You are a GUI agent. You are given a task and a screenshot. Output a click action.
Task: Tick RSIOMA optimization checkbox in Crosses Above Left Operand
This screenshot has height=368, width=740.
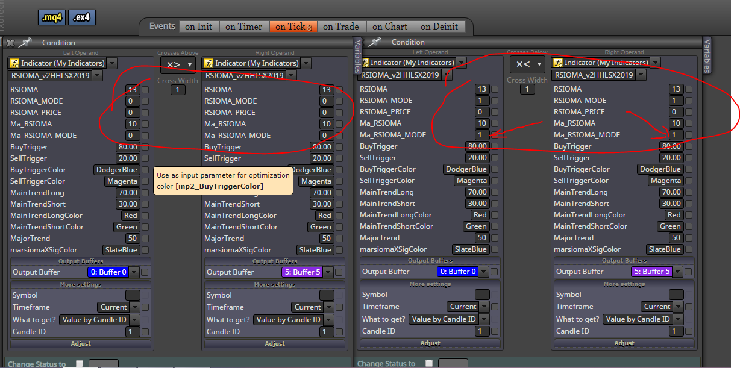[145, 90]
